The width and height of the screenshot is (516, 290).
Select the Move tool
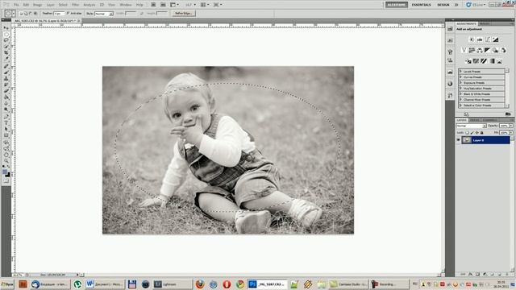point(6,28)
